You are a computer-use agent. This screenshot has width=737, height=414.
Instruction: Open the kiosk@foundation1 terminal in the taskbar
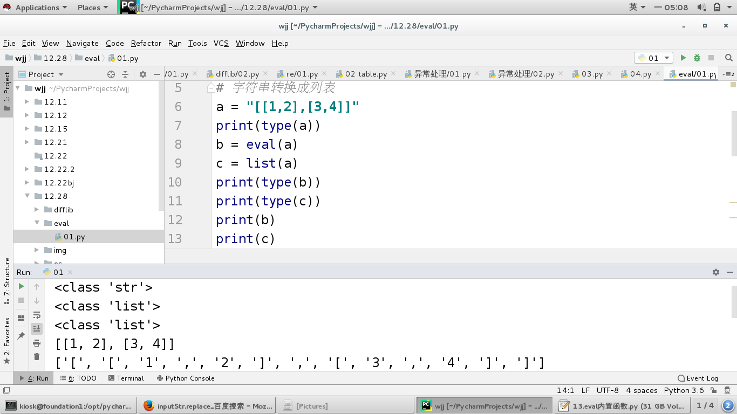click(69, 406)
